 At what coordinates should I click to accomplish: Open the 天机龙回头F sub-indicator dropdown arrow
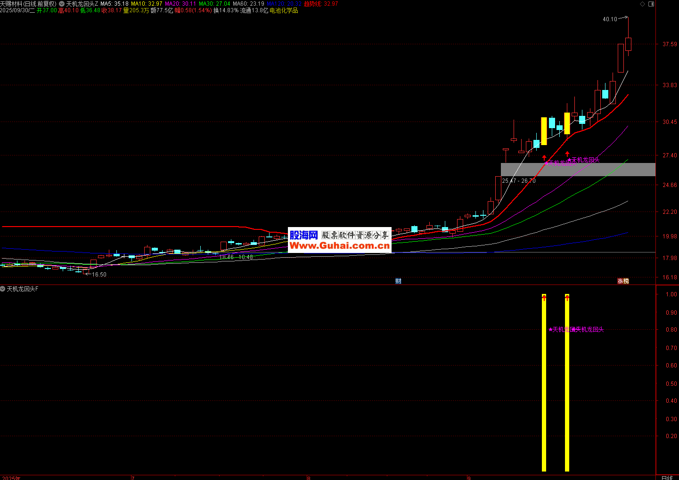[x=3, y=289]
